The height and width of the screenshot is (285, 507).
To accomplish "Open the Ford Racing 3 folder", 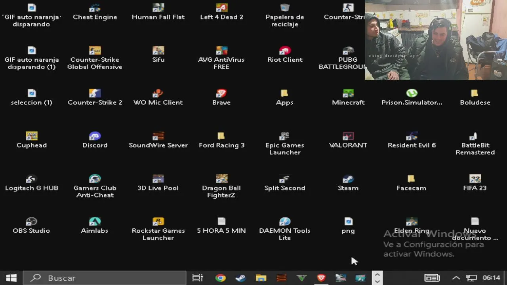I will [221, 140].
